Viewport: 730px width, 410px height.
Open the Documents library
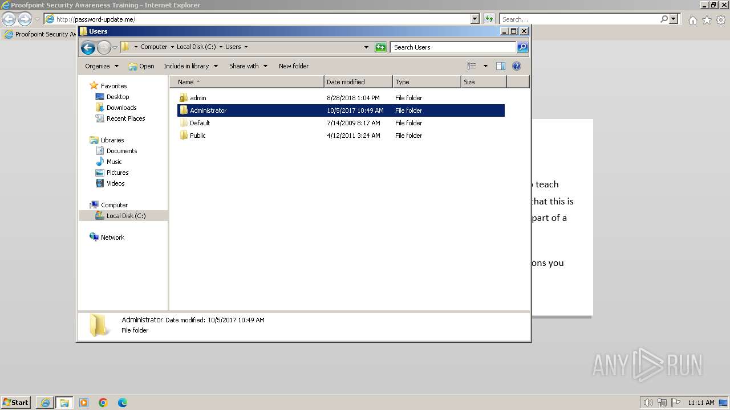tap(121, 151)
